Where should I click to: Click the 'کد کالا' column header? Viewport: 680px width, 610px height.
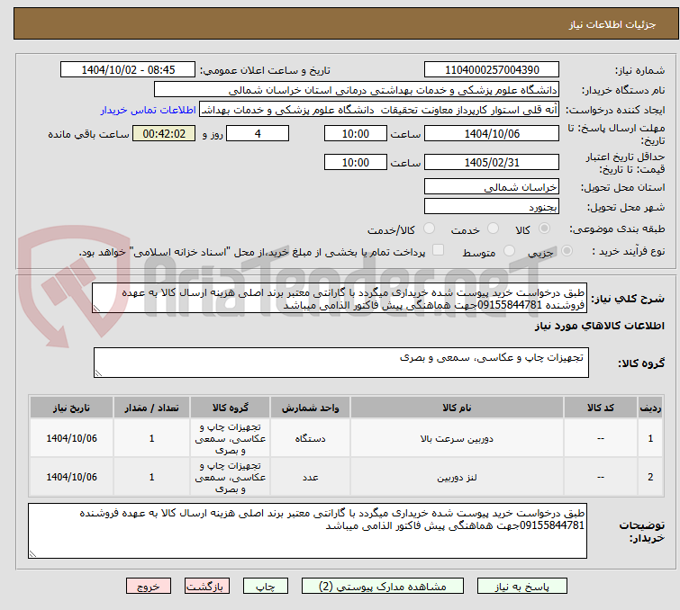click(x=600, y=408)
